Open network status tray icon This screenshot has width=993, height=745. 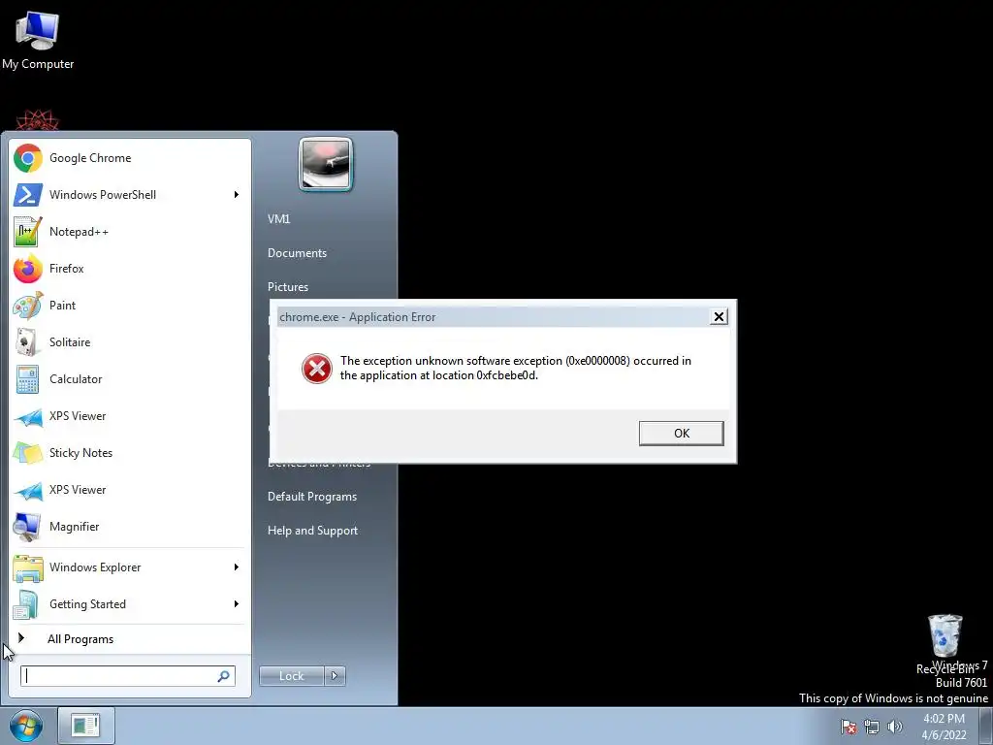(872, 727)
